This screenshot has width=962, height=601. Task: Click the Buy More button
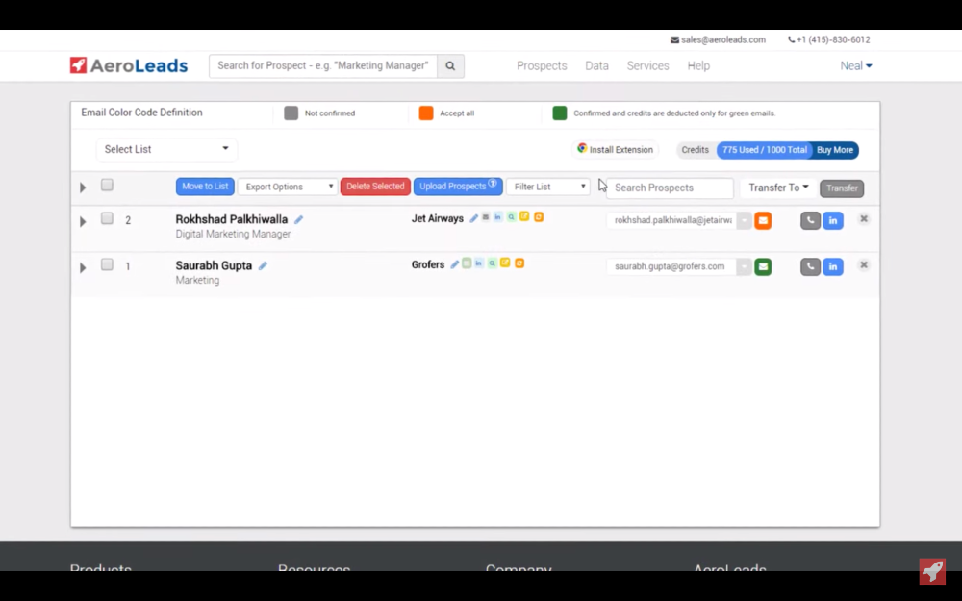coord(834,150)
